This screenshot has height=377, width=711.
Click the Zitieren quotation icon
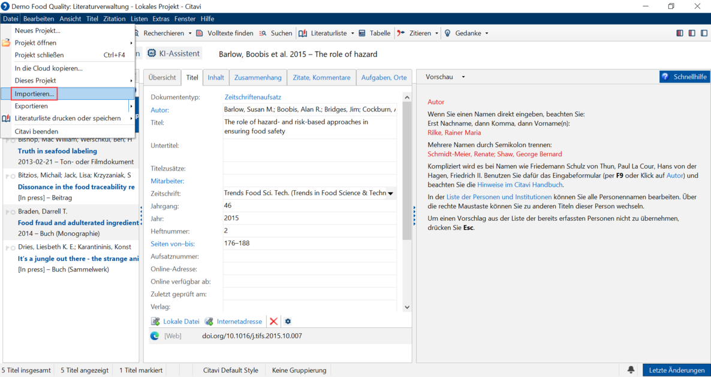(401, 33)
